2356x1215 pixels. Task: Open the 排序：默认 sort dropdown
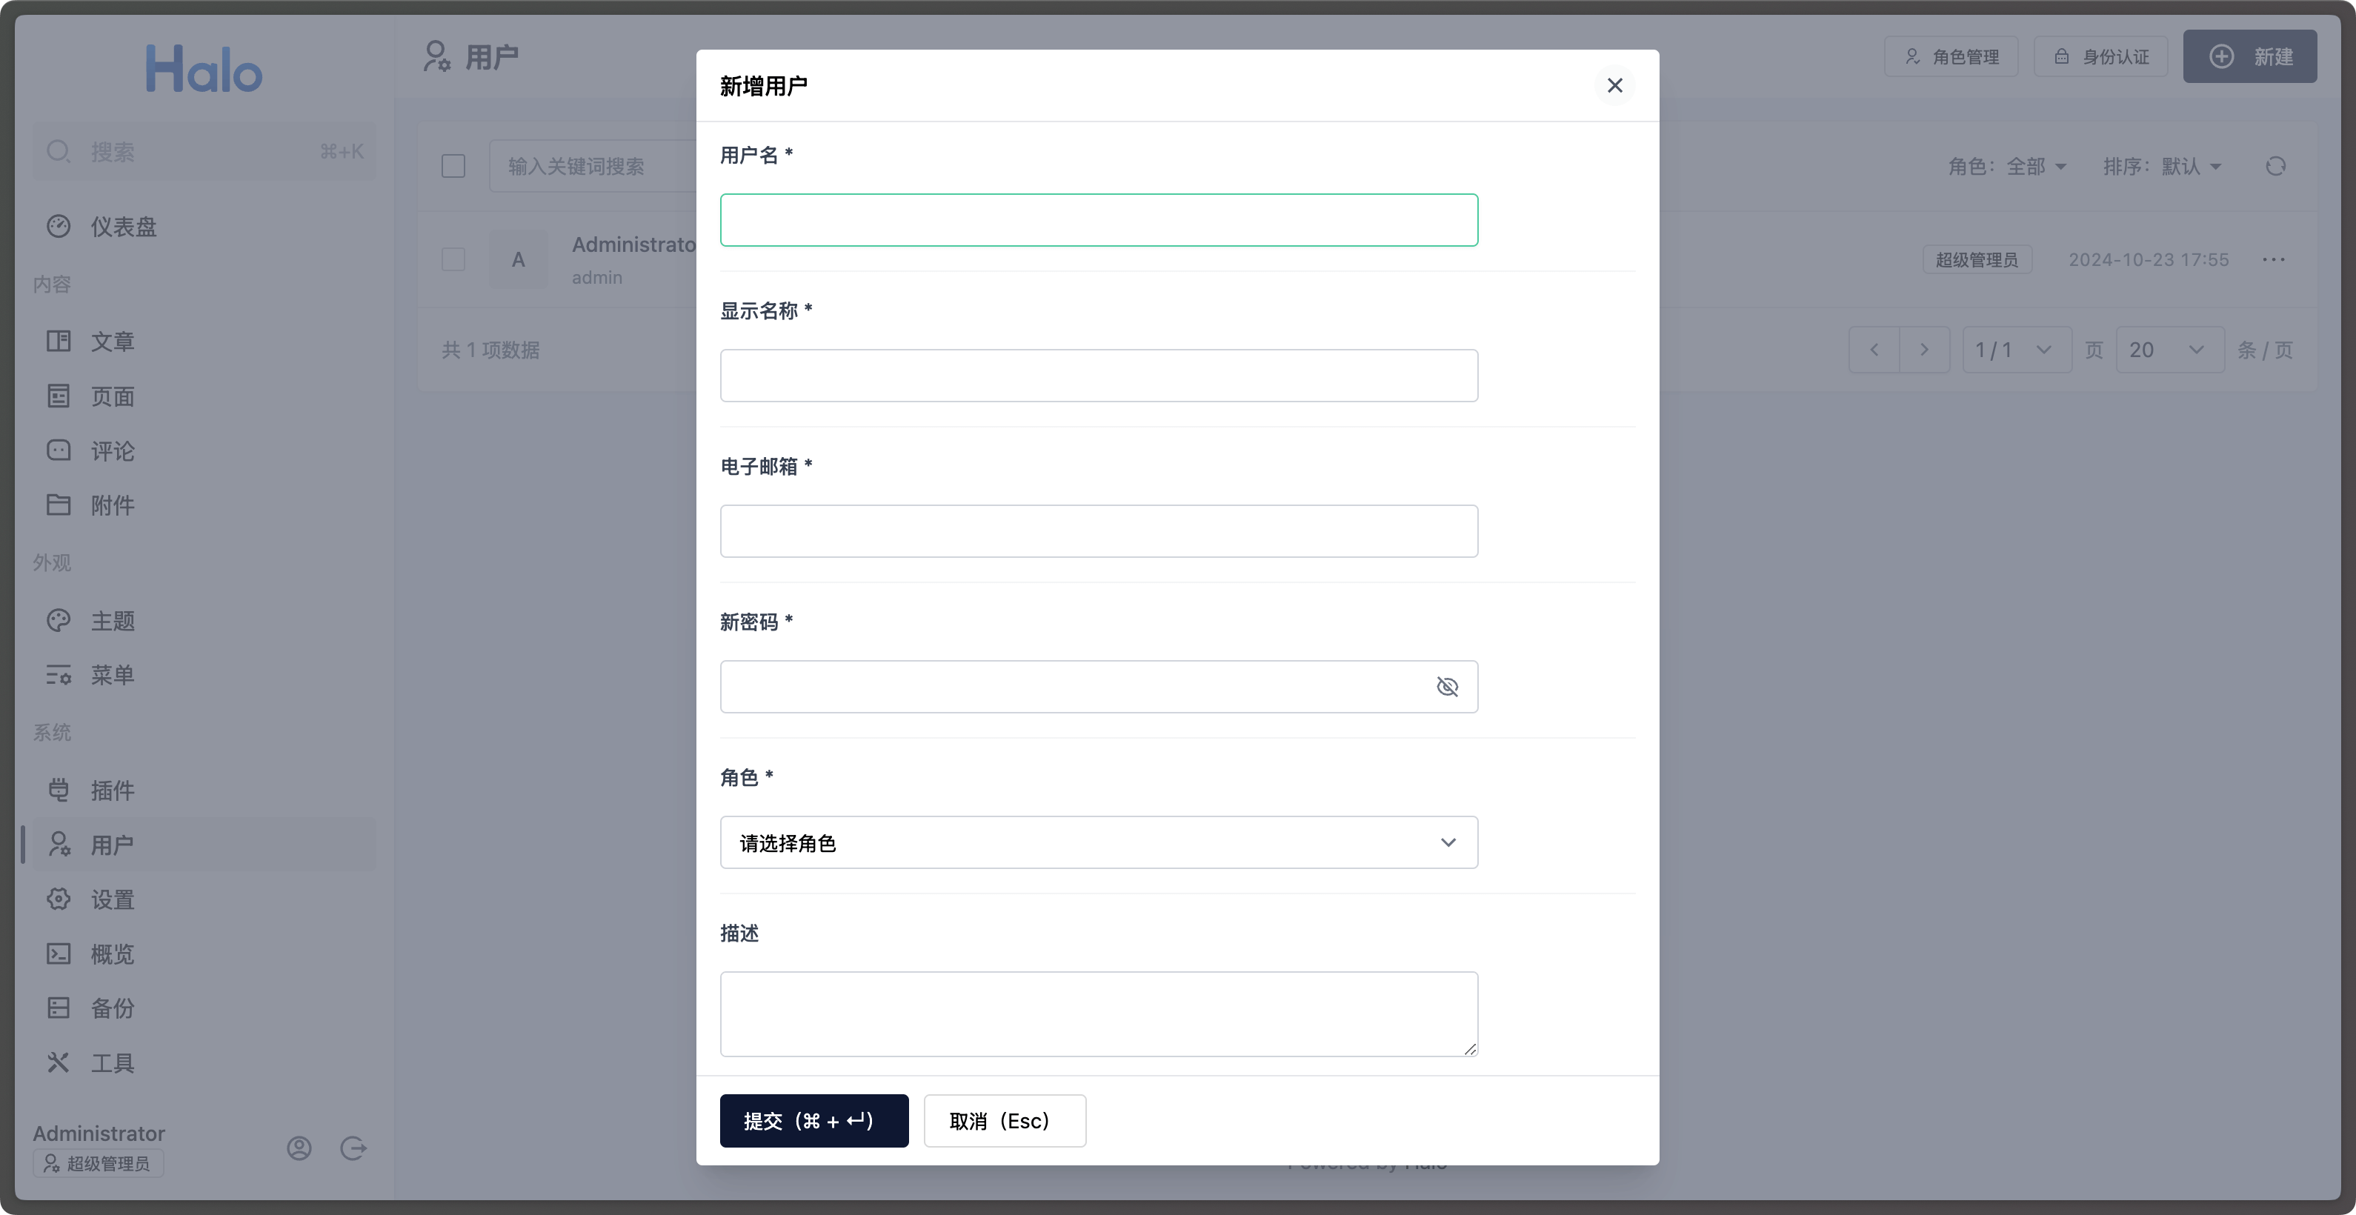pyautogui.click(x=2161, y=167)
